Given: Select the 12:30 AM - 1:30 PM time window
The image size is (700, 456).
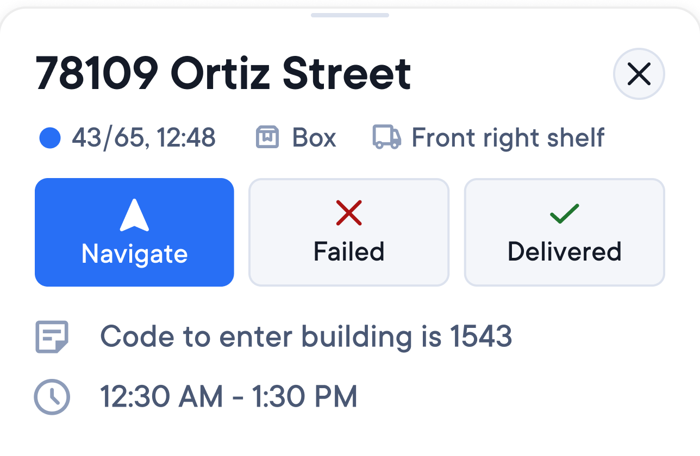Looking at the screenshot, I should pos(229,396).
